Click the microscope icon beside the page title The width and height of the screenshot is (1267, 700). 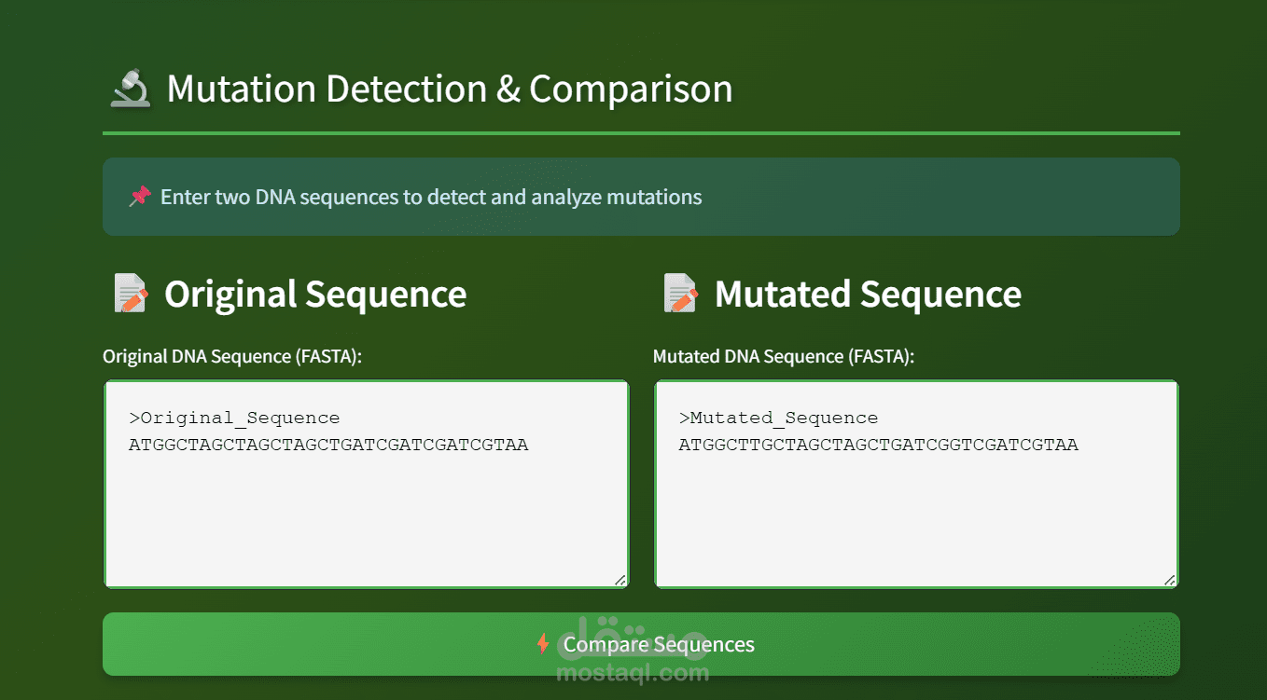click(x=131, y=89)
